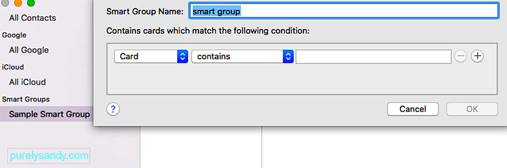This screenshot has height=168, width=507.
Task: Click the Smart Group Name field
Action: click(343, 11)
